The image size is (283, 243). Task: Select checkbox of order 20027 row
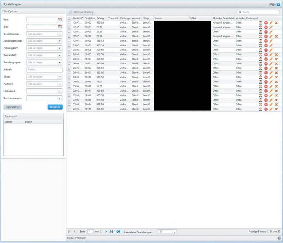(69, 46)
